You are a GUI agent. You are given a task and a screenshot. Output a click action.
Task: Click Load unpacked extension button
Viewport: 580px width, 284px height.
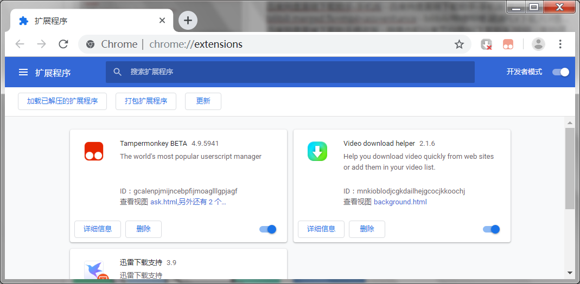coord(62,101)
